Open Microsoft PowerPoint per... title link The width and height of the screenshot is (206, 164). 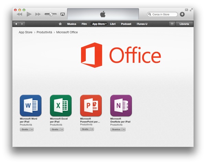tap(90, 120)
